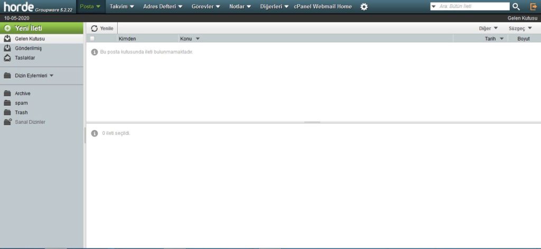This screenshot has height=249, width=541.
Task: Click the Gönderilmiş sent icon
Action: click(7, 48)
